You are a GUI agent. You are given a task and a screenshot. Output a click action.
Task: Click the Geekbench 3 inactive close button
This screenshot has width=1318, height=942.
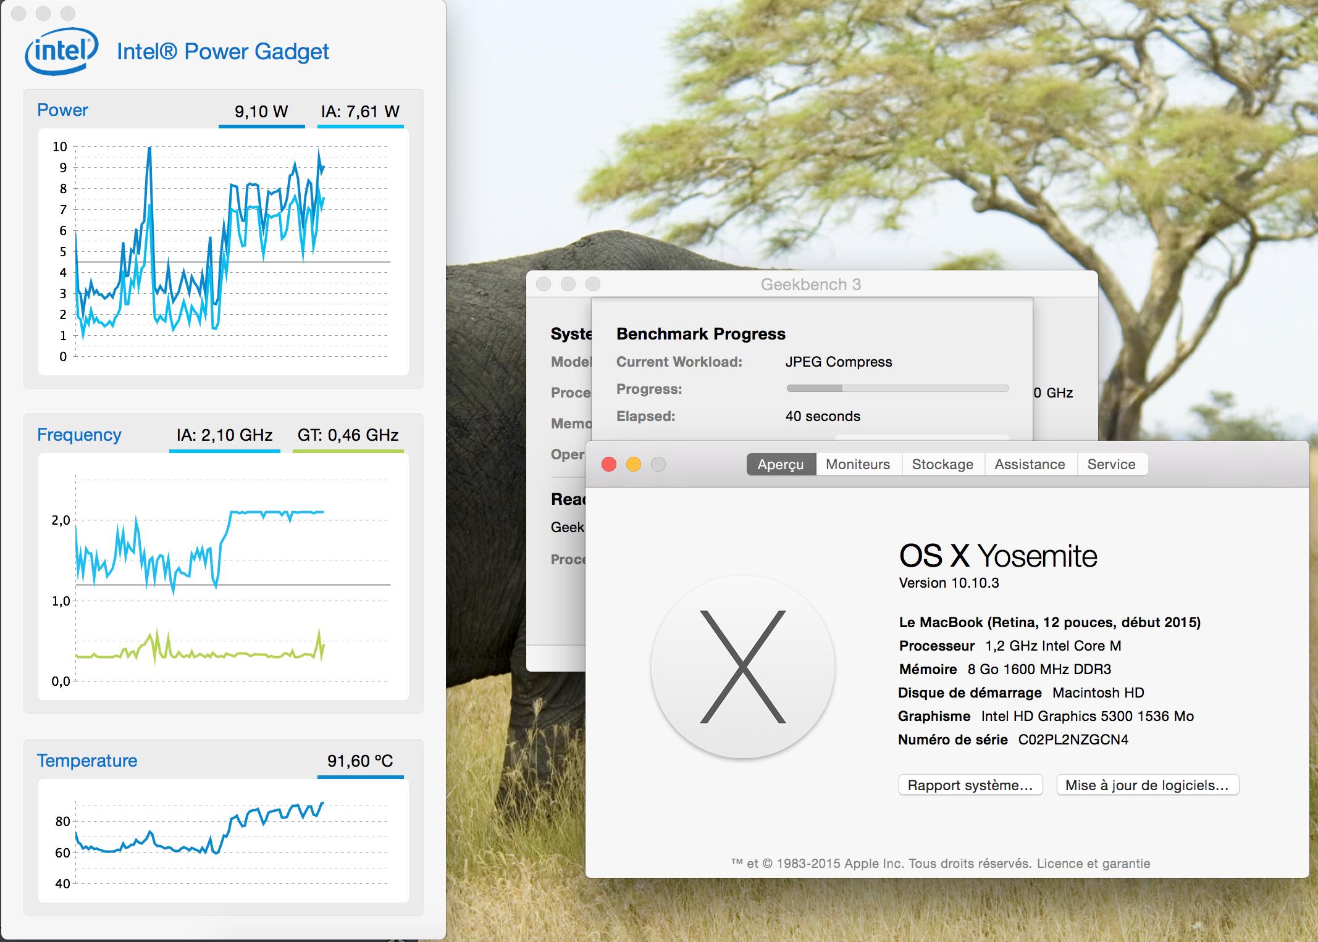pos(544,284)
